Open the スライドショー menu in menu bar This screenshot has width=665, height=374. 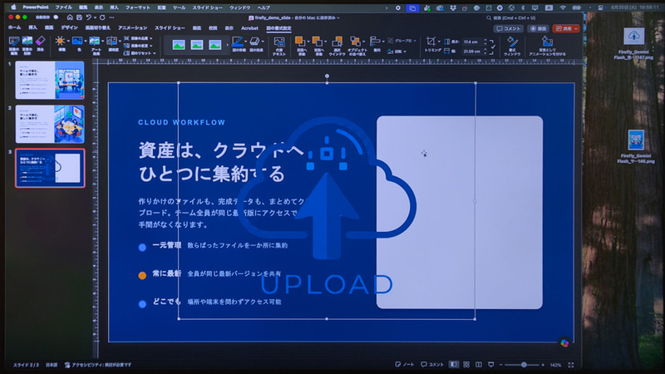click(207, 7)
